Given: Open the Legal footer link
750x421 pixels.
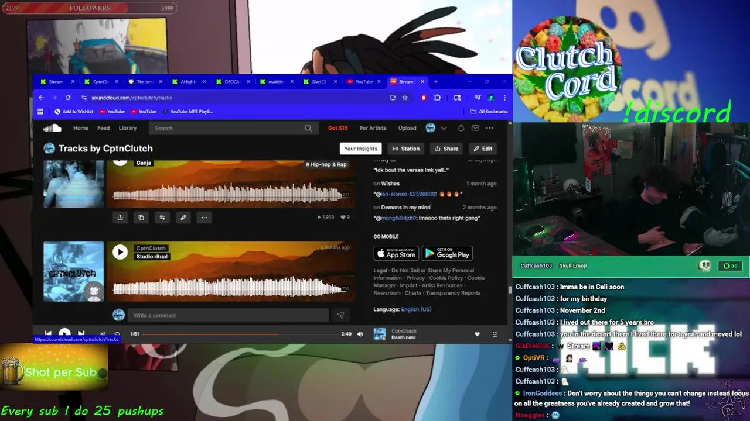Looking at the screenshot, I should click(x=380, y=271).
